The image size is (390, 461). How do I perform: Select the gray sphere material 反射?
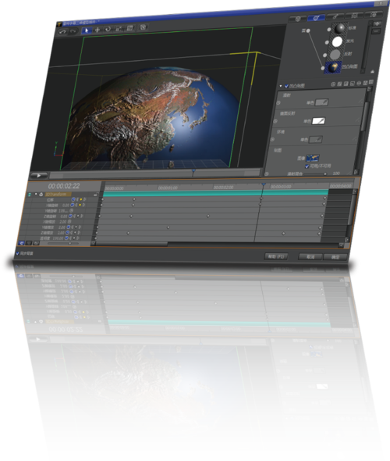coord(335,55)
